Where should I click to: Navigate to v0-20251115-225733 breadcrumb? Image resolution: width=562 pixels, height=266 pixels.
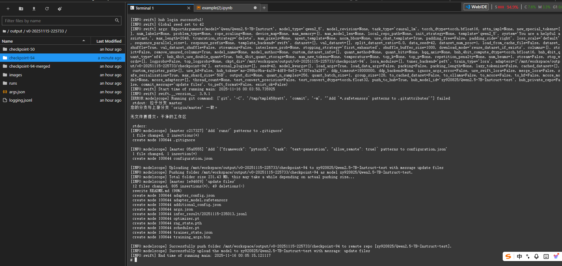pyautogui.click(x=45, y=31)
